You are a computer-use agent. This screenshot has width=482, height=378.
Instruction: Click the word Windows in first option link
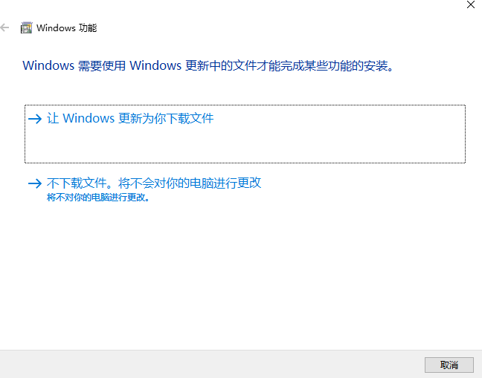coord(89,118)
